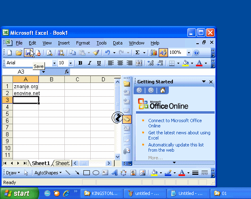Viewport: 251px width, 199px height.
Task: Select the Format Painter brush
Action: (96, 53)
